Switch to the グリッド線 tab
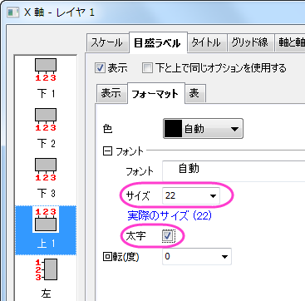 pyautogui.click(x=250, y=43)
